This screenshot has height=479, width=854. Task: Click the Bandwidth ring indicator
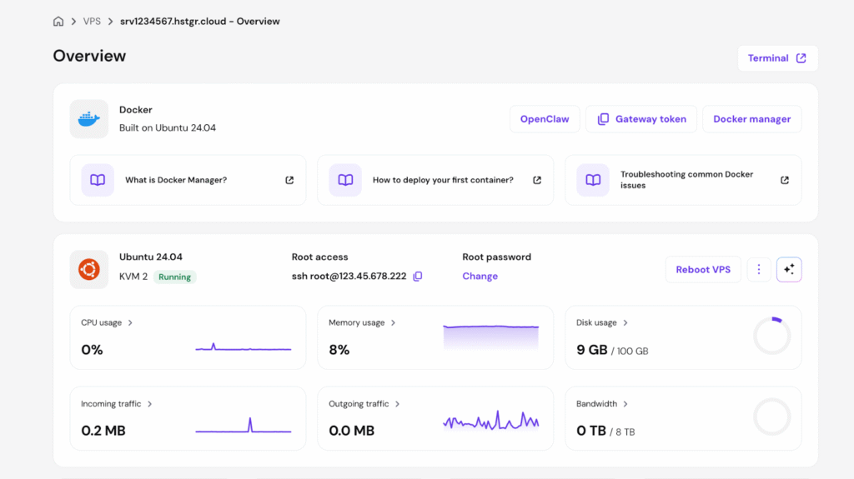[771, 417]
